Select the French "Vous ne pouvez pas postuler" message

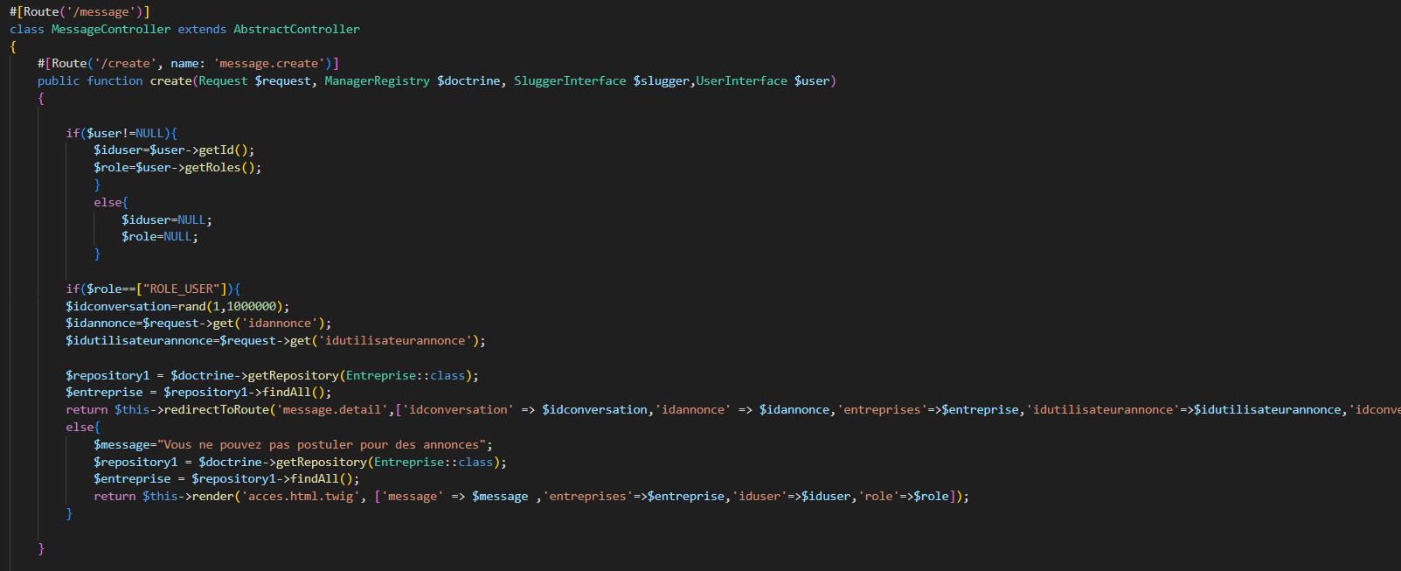(325, 444)
